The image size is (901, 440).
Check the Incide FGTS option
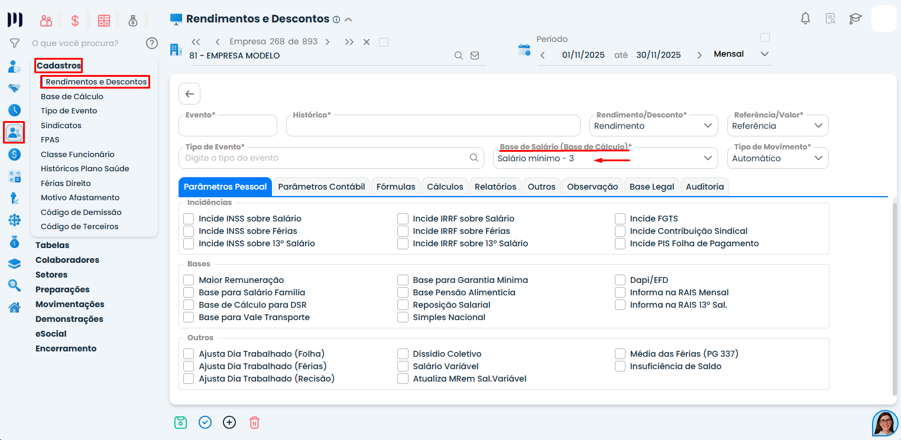point(620,219)
